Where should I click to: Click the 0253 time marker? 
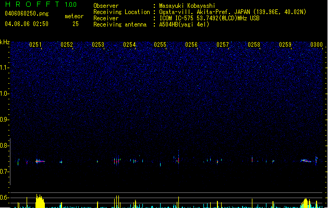pos(98,44)
